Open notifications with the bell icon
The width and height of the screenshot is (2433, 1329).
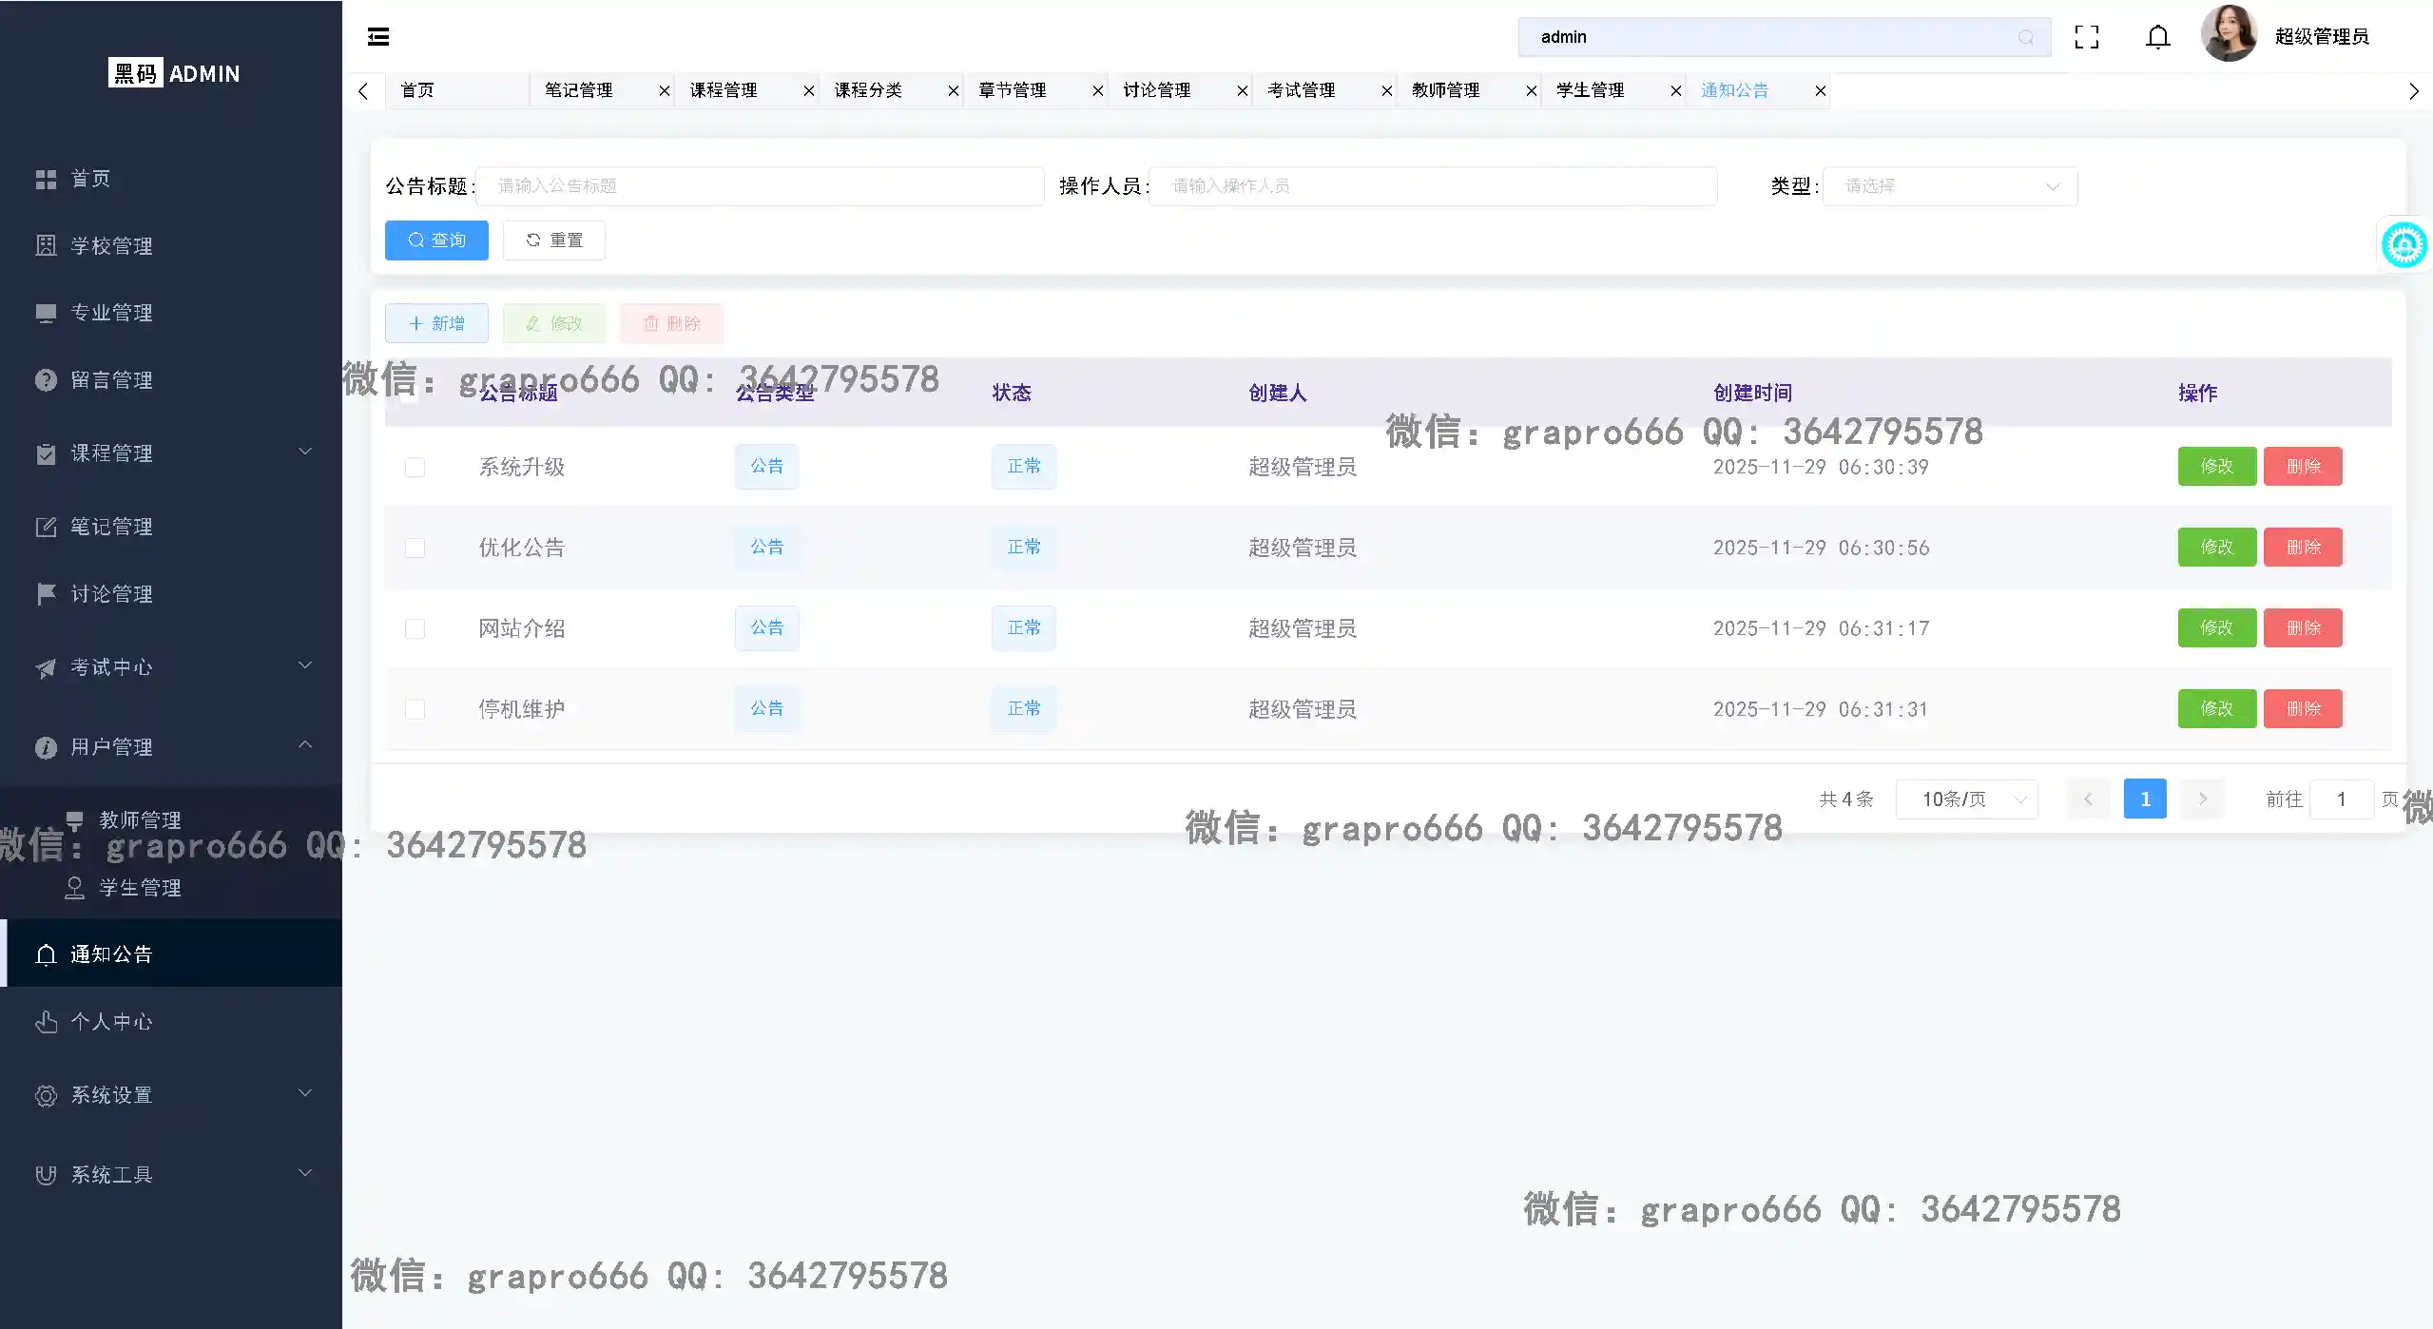[2158, 37]
